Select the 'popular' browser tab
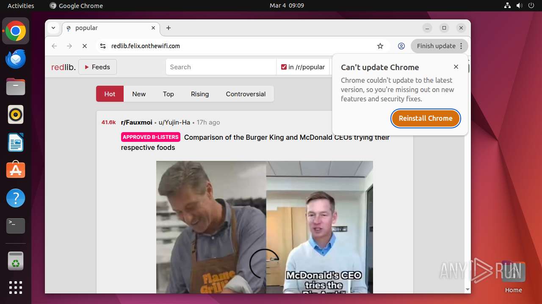Viewport: 542px width, 304px height. (111, 28)
